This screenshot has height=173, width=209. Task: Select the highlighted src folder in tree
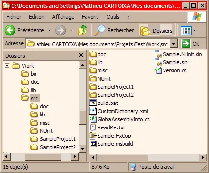34,98
